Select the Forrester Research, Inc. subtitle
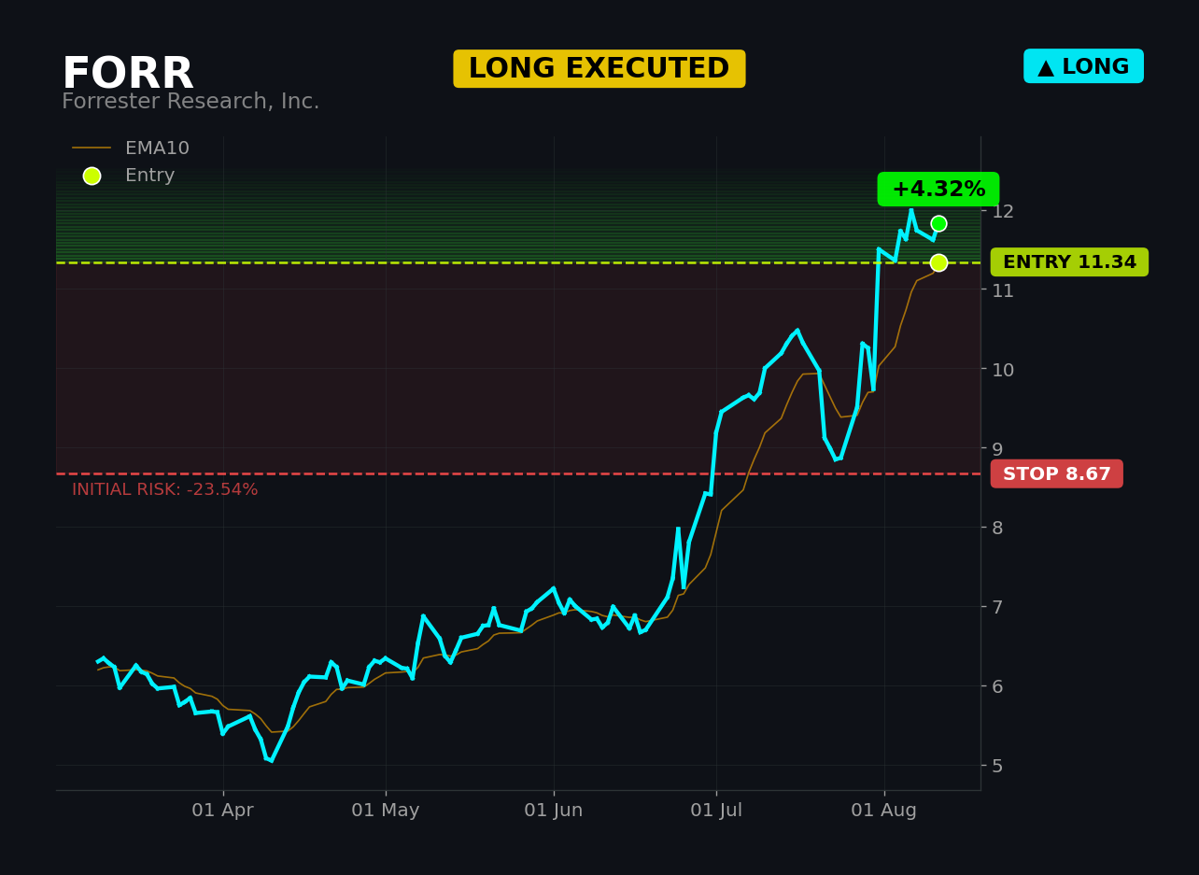Image resolution: width=1199 pixels, height=875 pixels. [190, 102]
